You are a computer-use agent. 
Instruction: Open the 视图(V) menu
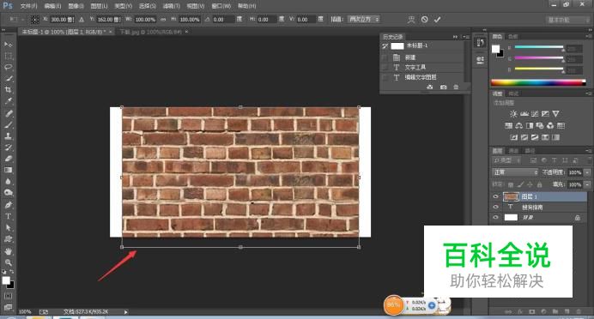196,6
